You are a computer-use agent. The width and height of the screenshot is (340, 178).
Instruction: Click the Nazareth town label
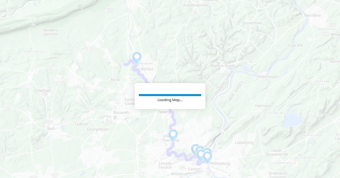point(121,112)
